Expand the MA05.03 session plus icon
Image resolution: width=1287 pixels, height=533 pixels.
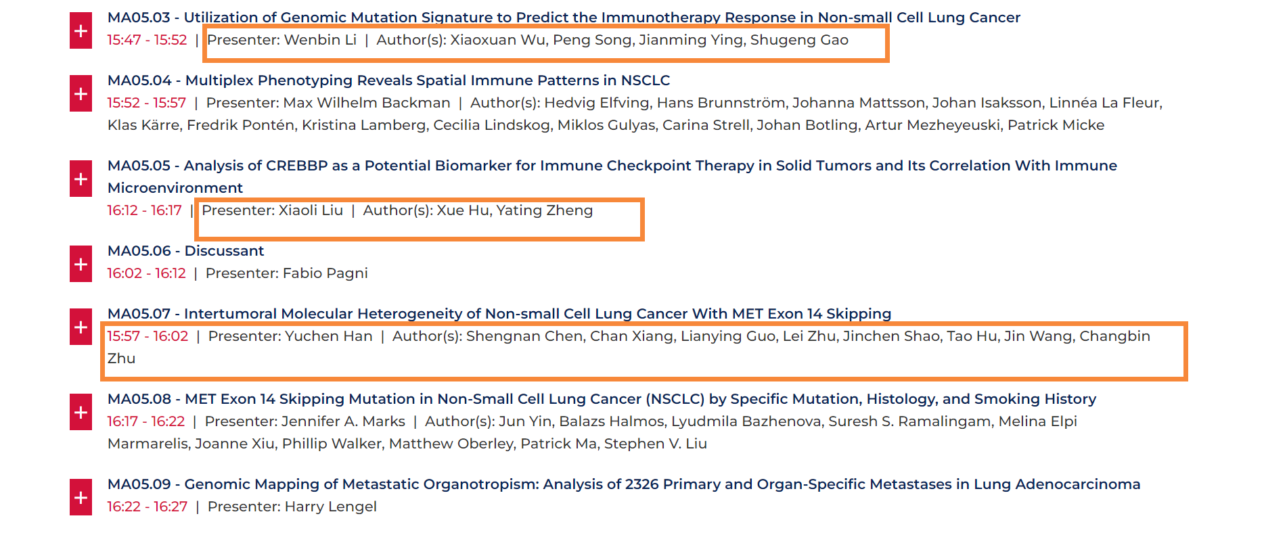click(81, 31)
